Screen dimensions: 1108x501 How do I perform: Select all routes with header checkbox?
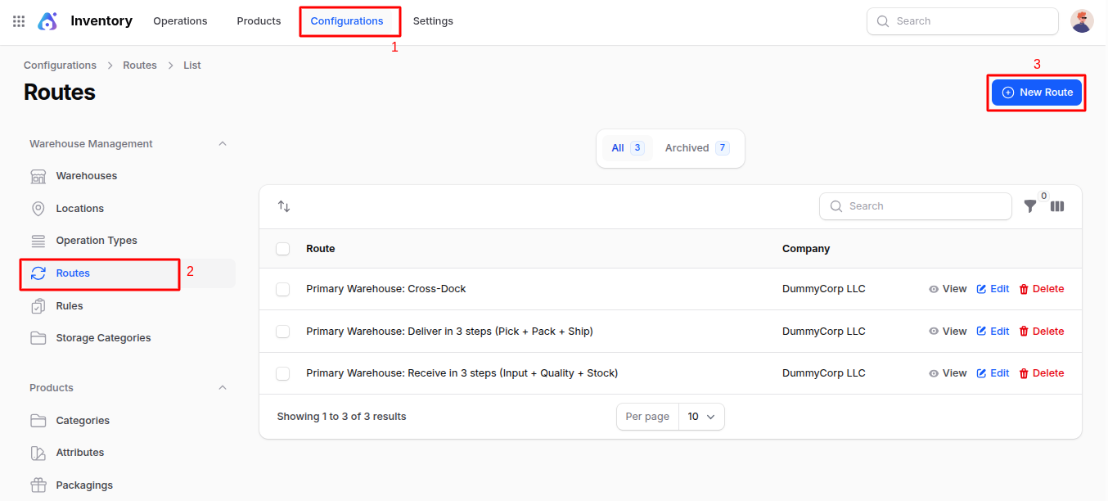pyautogui.click(x=283, y=249)
